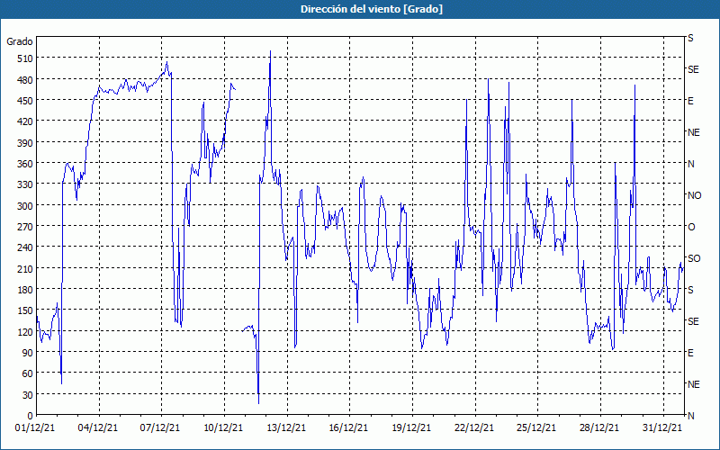This screenshot has width=720, height=450.
Task: Click the date label 13/12/21
Action: [x=286, y=428]
